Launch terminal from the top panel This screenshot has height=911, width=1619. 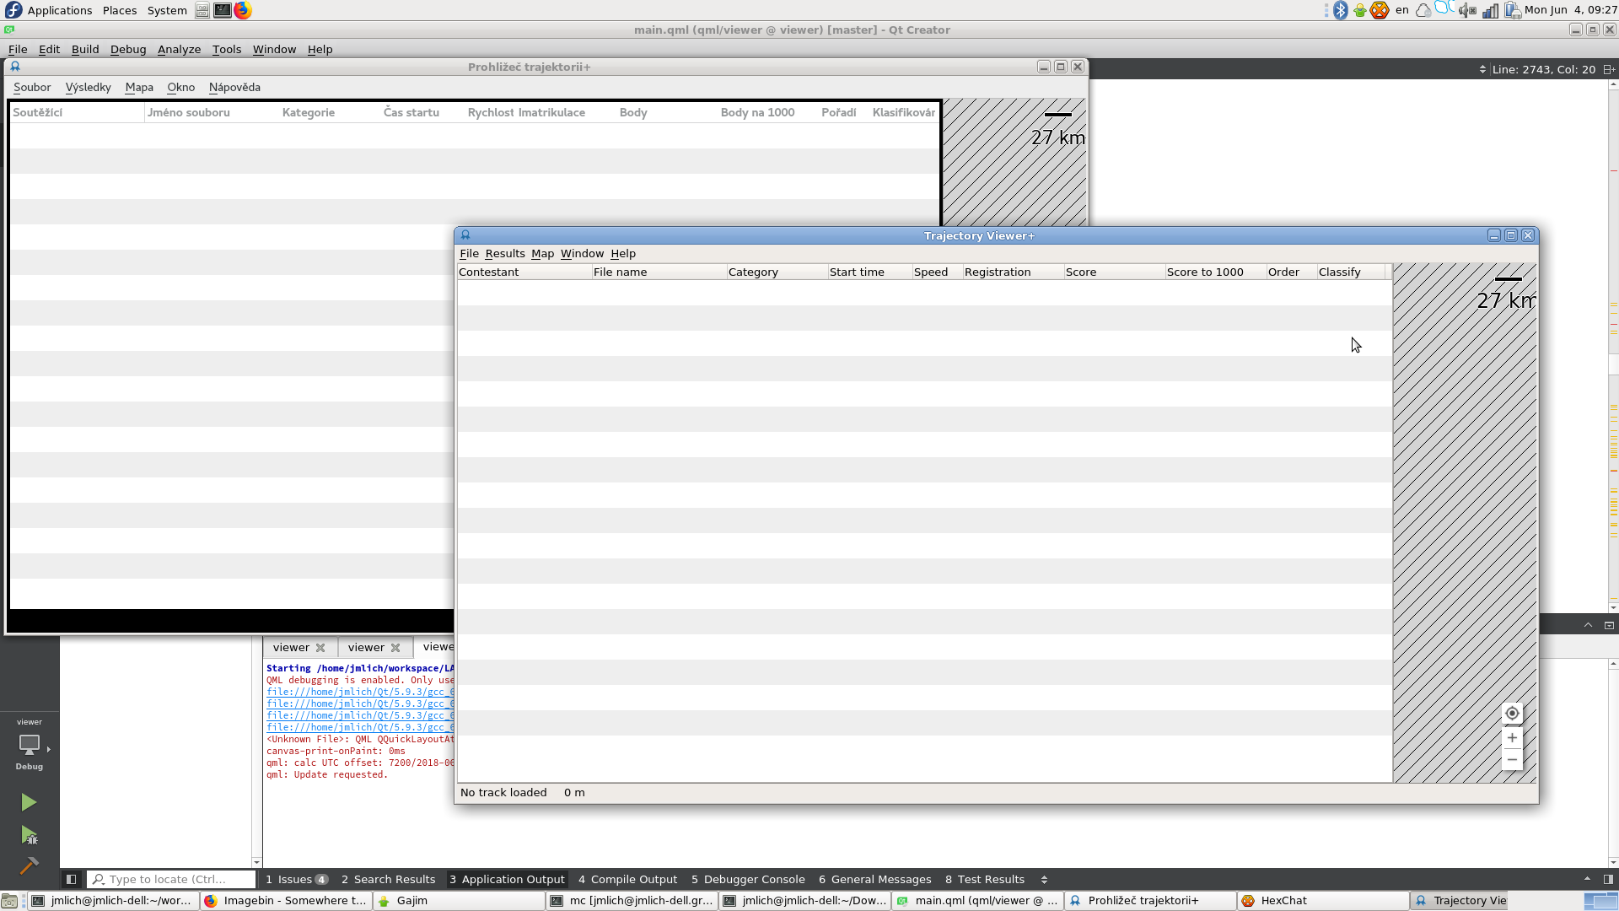(x=223, y=10)
